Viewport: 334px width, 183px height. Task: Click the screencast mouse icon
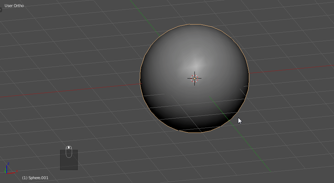click(69, 151)
